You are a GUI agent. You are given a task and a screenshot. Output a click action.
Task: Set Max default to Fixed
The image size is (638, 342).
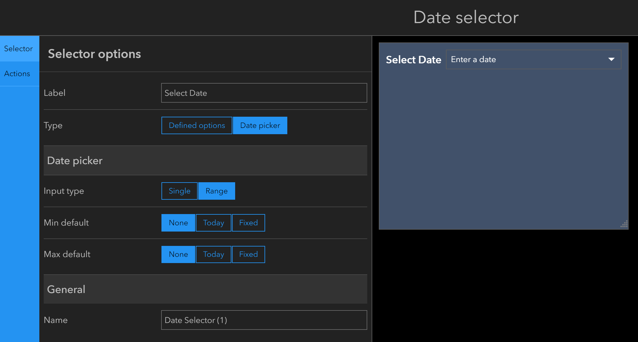tap(248, 254)
